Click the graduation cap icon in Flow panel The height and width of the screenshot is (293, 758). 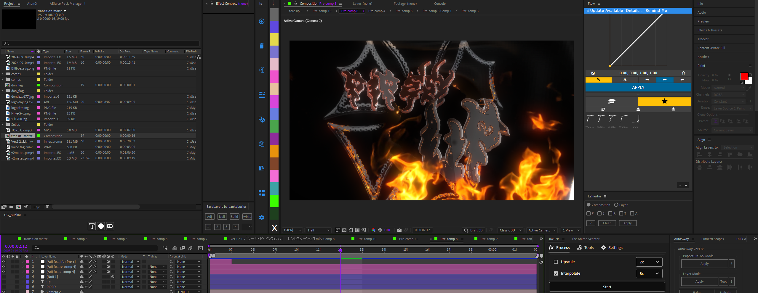612,101
